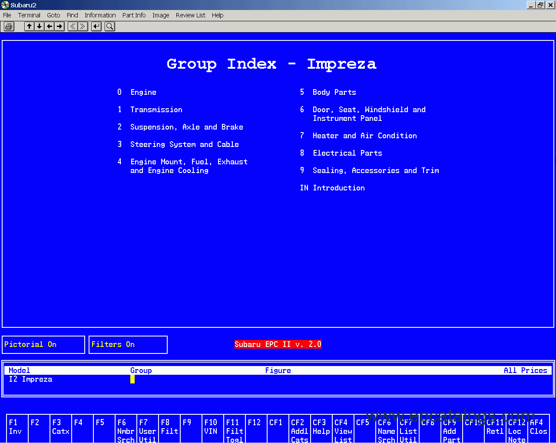Click the CF9 Add Part function key

pos(452,430)
